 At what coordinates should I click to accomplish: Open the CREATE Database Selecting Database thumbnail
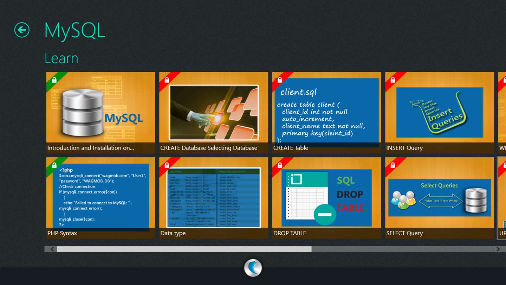point(214,113)
